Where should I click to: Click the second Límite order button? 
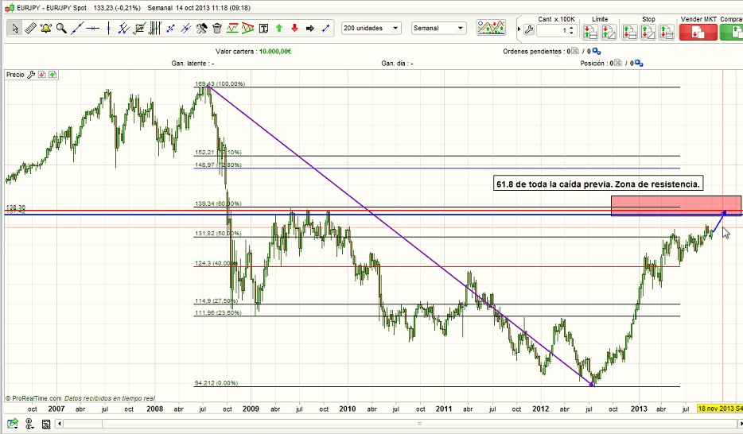pos(609,32)
